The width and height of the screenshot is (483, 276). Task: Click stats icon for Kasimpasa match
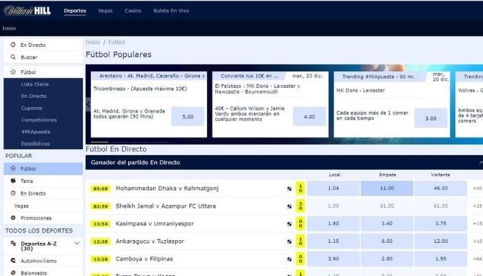[x=289, y=224]
